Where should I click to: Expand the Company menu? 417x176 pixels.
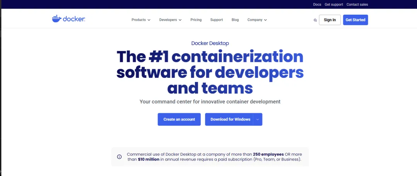point(257,20)
